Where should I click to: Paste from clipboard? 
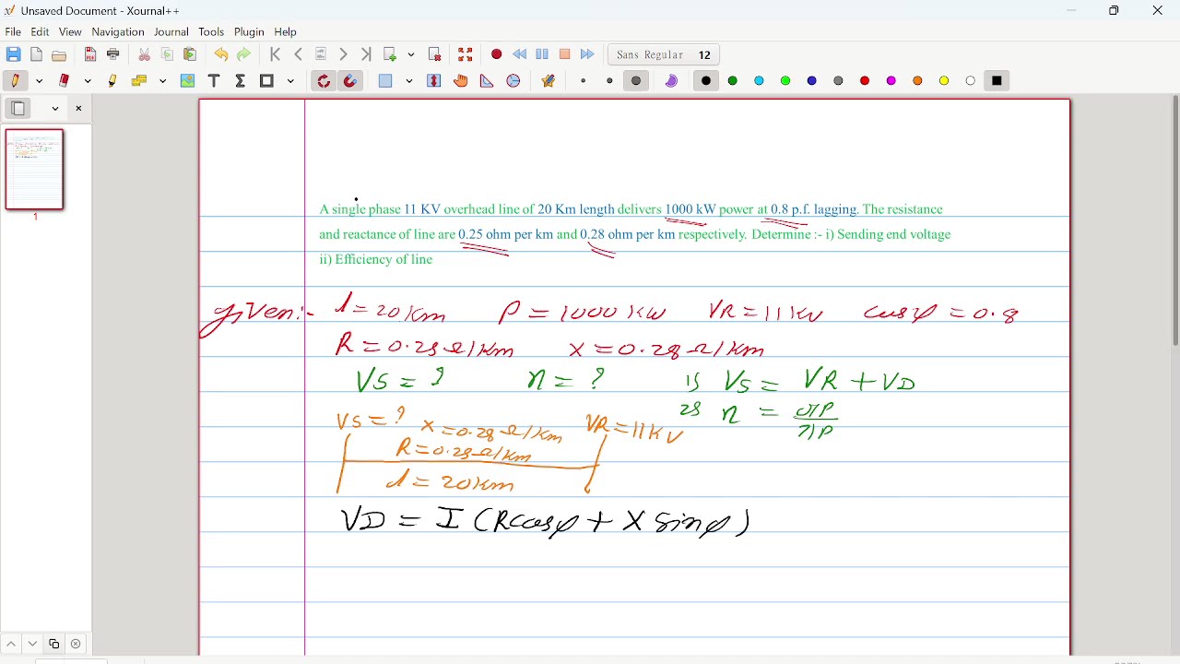191,55
